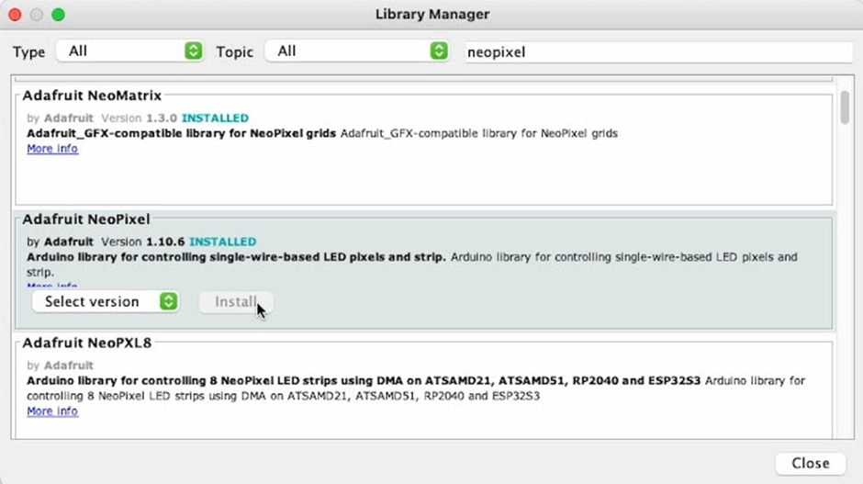Screen dimensions: 863x484
Task: Click partially hidden NeoPixel More info link
Action: click(x=52, y=286)
